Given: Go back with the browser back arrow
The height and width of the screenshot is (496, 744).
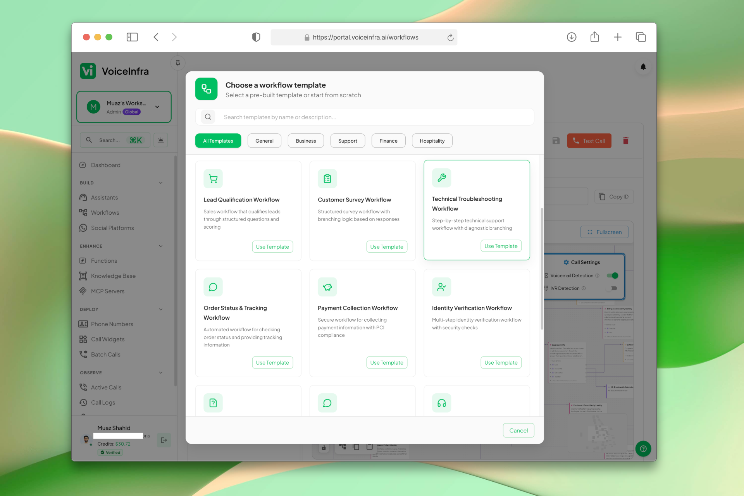Looking at the screenshot, I should click(156, 37).
